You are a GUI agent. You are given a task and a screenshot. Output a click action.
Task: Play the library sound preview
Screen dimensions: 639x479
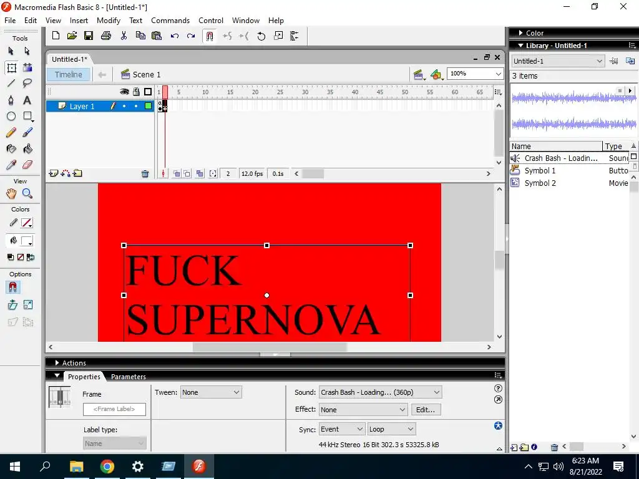(x=630, y=90)
